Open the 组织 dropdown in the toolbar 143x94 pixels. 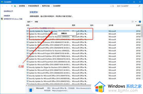tap(30, 22)
